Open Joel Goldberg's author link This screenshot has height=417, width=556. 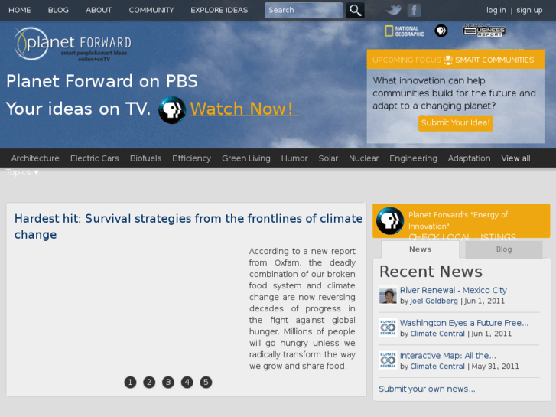tap(434, 301)
